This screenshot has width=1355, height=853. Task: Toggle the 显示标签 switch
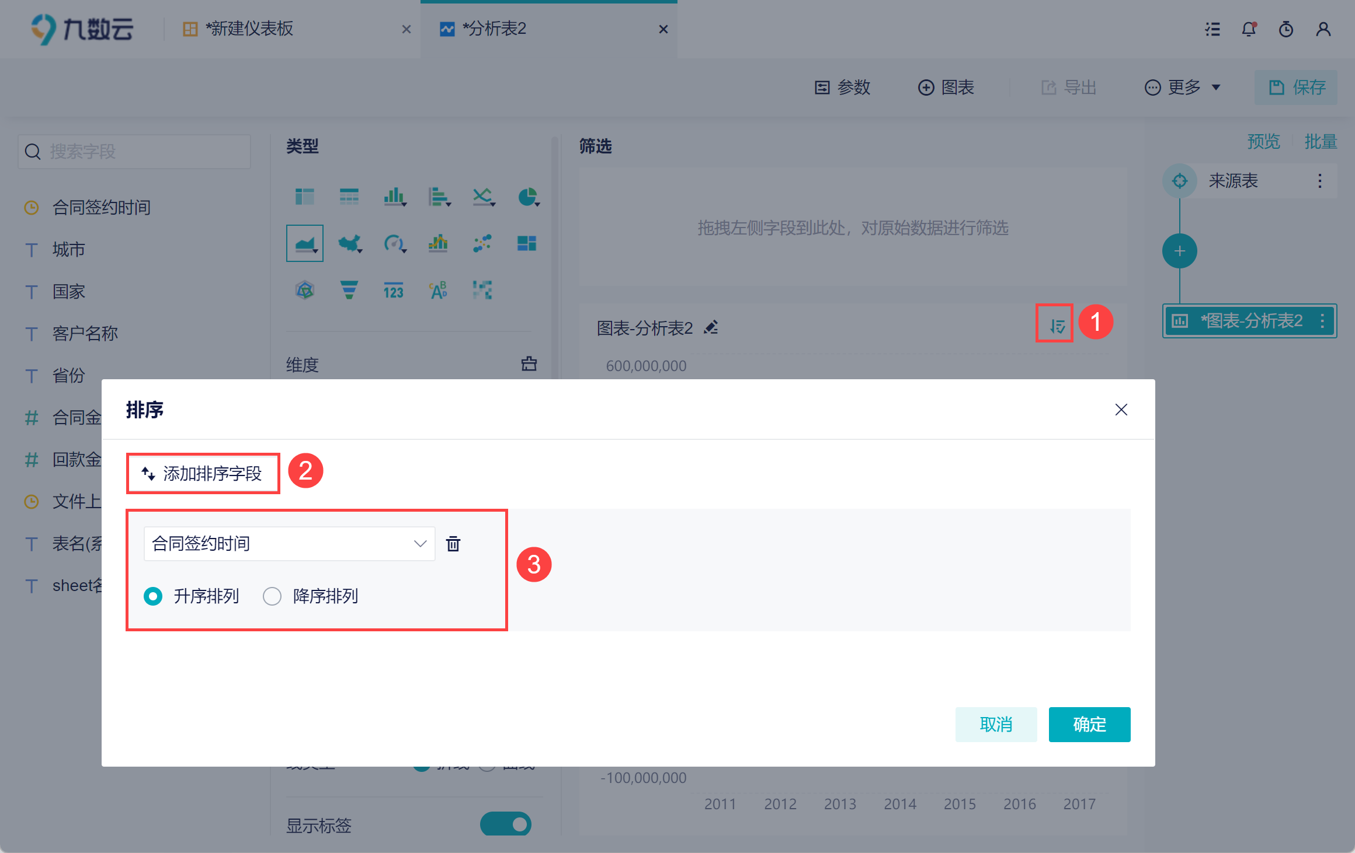click(x=506, y=824)
